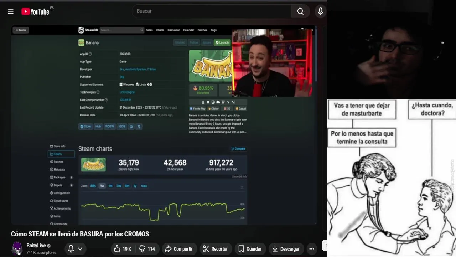Open Charts in SteamDB sidebar
Screen dimensions: 456x257
point(61,154)
